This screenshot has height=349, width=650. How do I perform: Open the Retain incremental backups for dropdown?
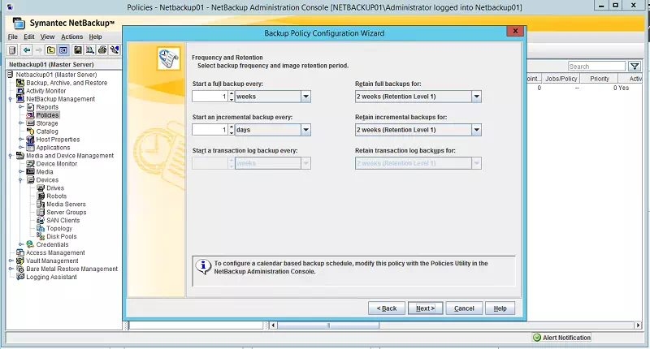point(477,130)
